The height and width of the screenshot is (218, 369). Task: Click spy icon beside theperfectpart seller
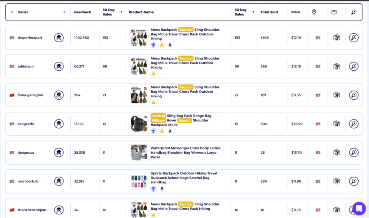tap(59, 38)
